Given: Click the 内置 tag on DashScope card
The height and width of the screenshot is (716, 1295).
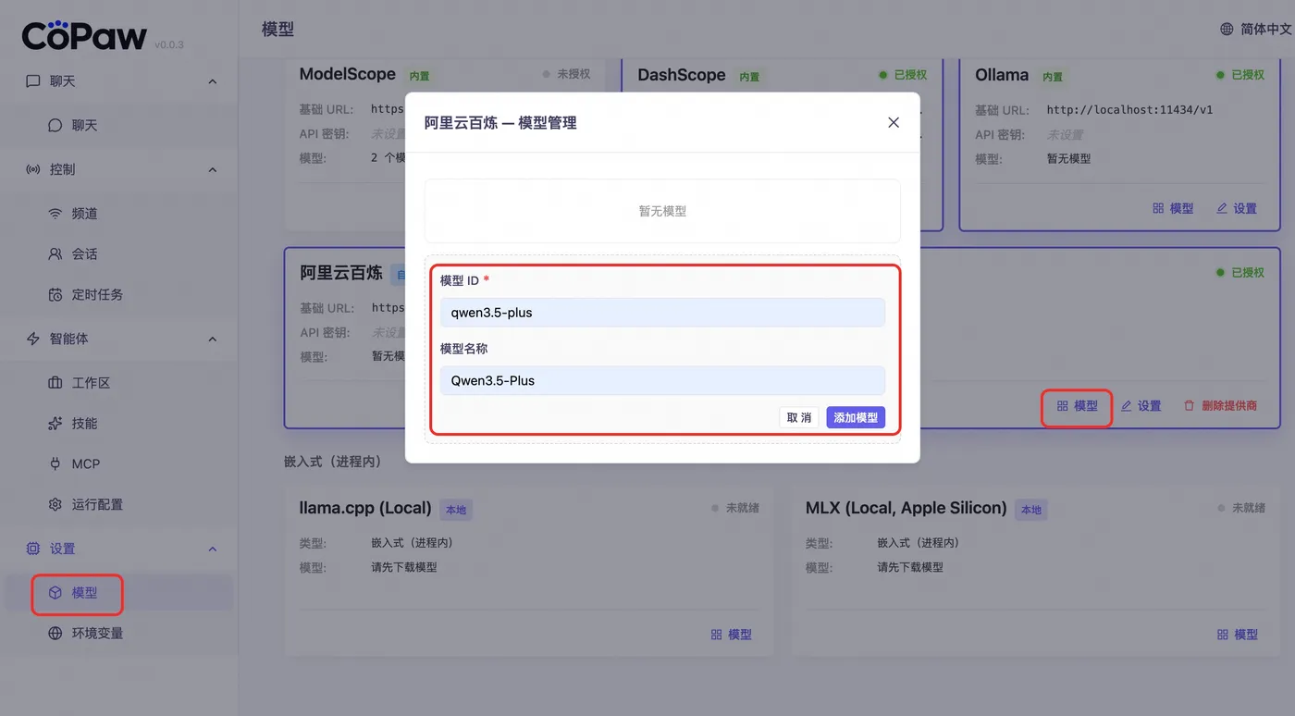Looking at the screenshot, I should pos(749,77).
